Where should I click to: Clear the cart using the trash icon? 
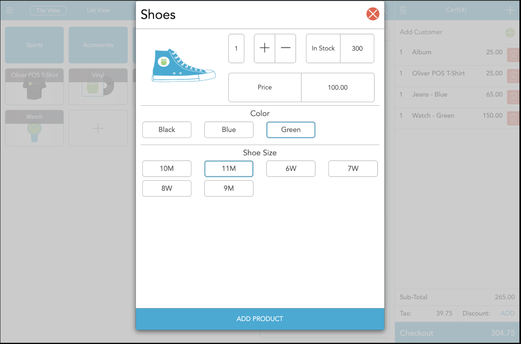[404, 10]
